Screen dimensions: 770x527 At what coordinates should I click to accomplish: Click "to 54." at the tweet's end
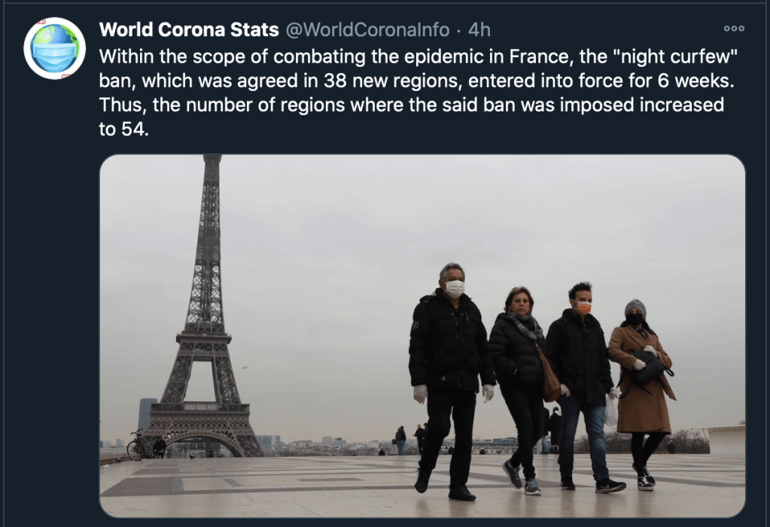click(123, 129)
